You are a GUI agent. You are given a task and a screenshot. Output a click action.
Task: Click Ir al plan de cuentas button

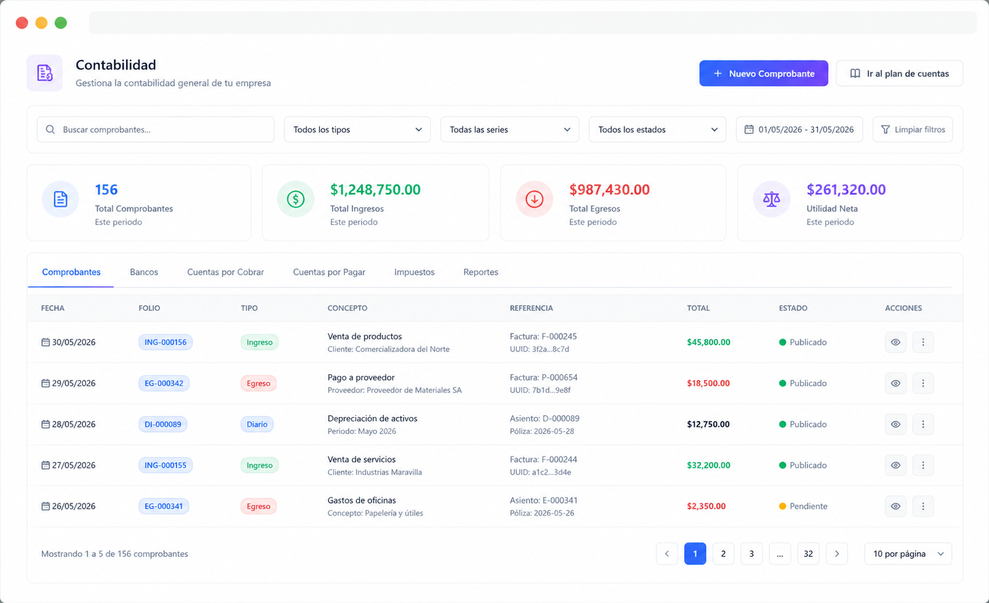point(899,73)
